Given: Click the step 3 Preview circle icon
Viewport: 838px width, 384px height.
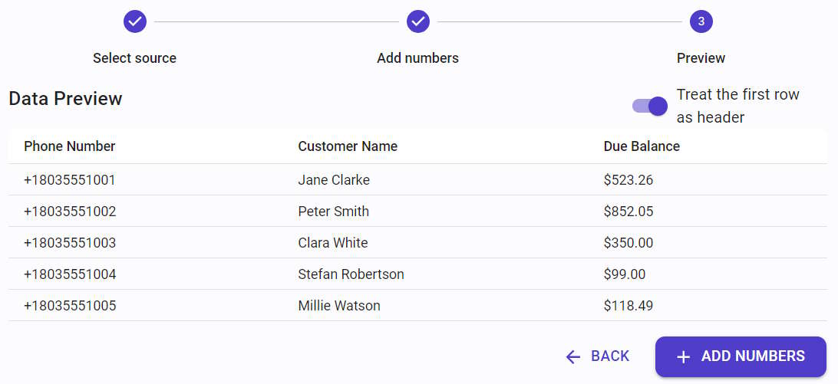Looking at the screenshot, I should pos(701,21).
